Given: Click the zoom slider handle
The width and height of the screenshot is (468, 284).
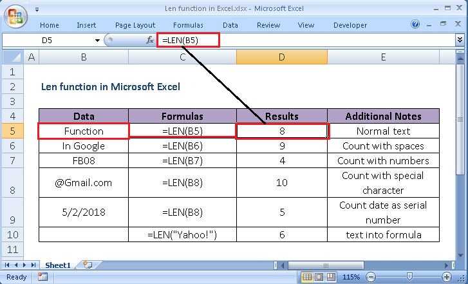Looking at the screenshot, I should (x=410, y=277).
